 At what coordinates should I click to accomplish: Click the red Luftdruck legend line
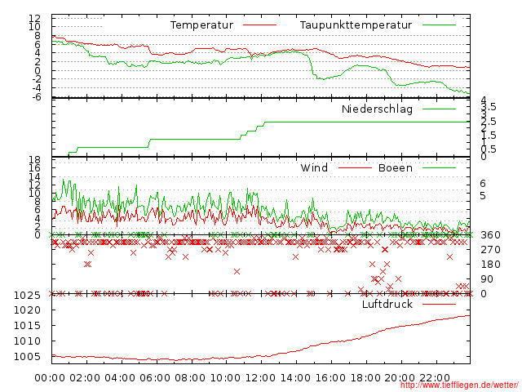439,304
